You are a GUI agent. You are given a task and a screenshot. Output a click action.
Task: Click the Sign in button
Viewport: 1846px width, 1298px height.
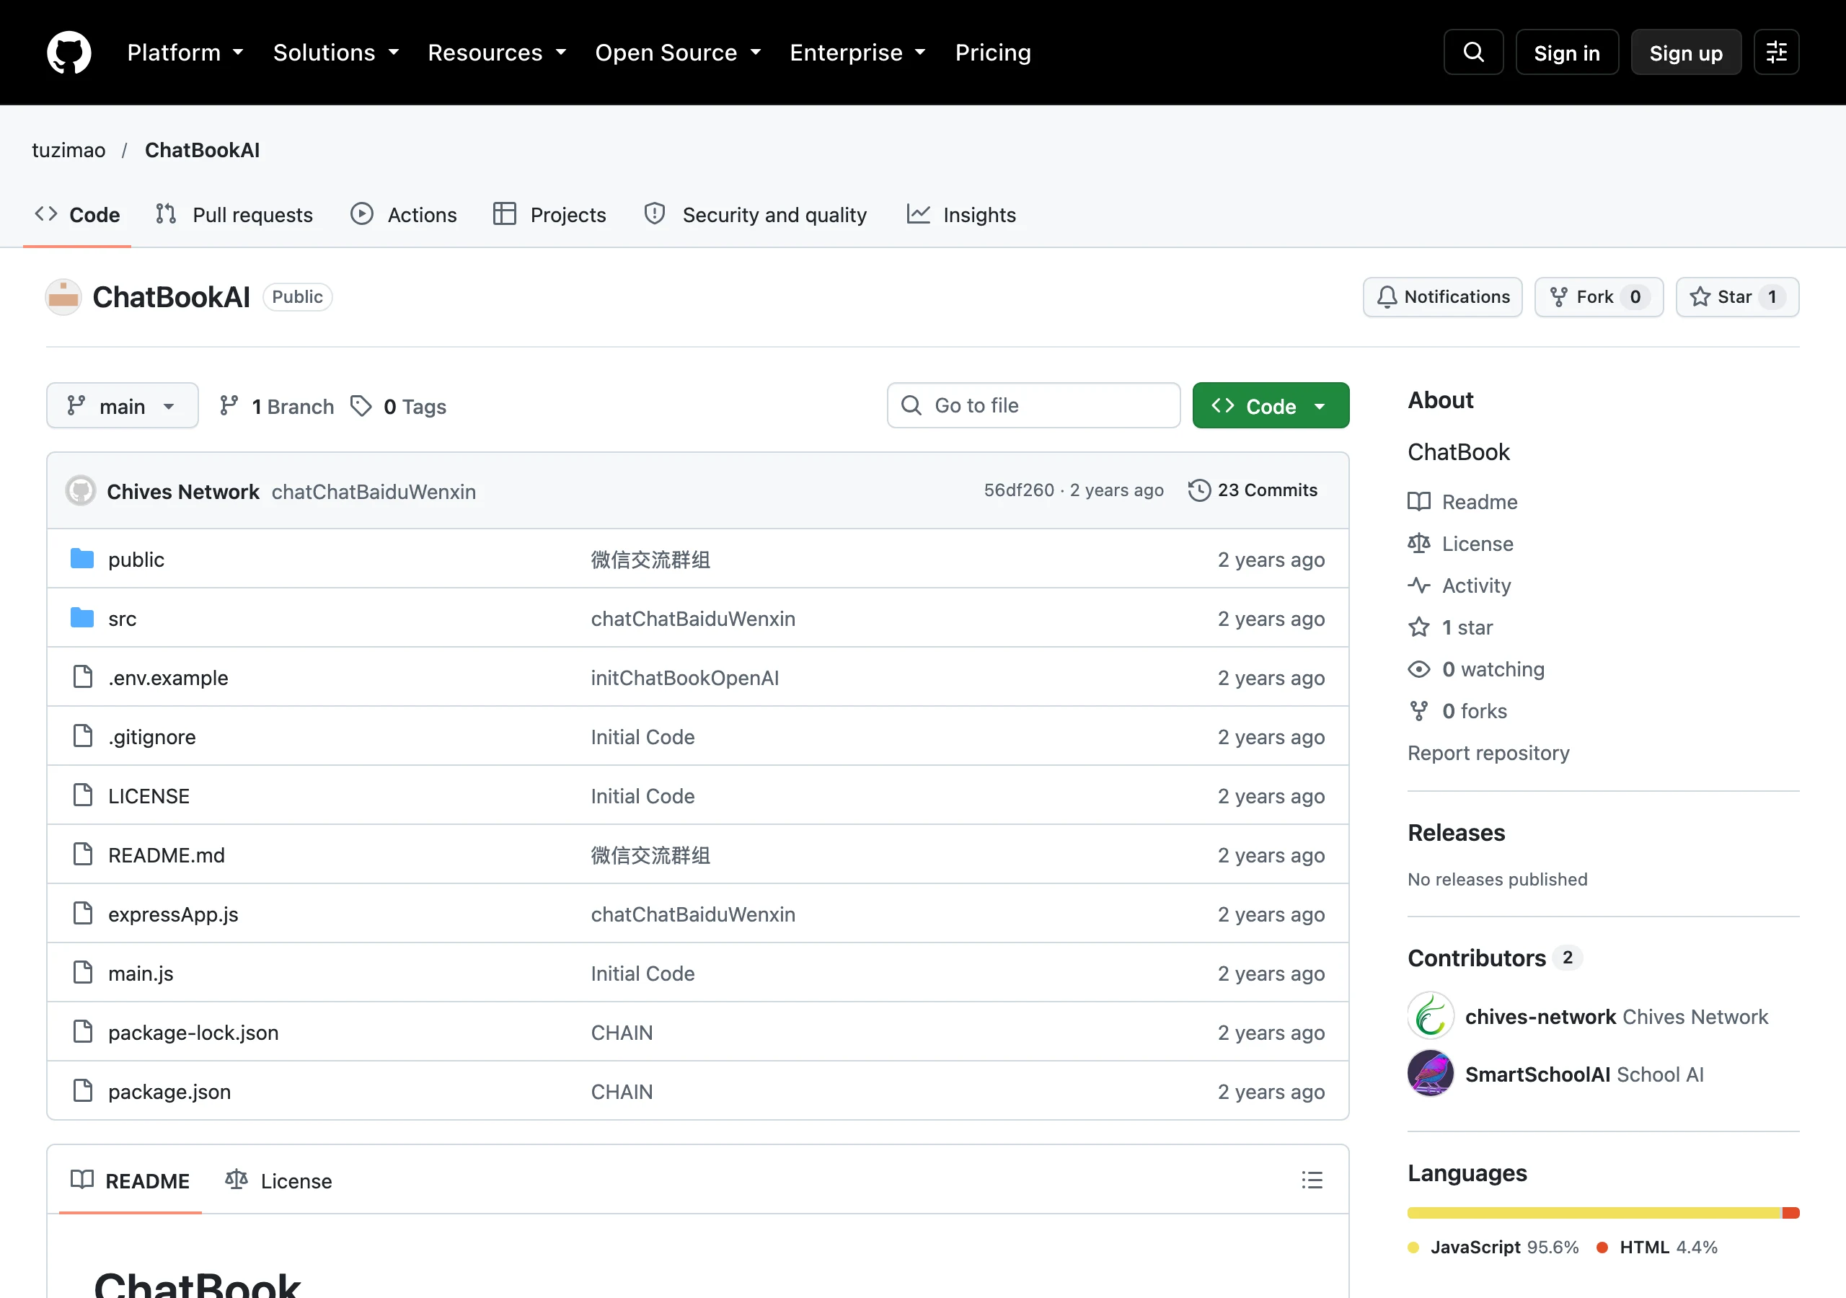pos(1566,52)
